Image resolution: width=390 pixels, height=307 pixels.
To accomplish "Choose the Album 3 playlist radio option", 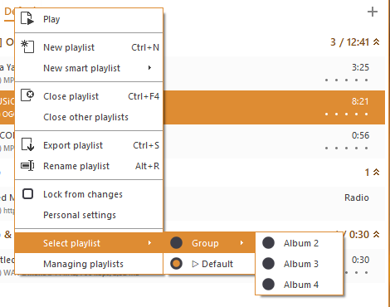I will (x=268, y=264).
